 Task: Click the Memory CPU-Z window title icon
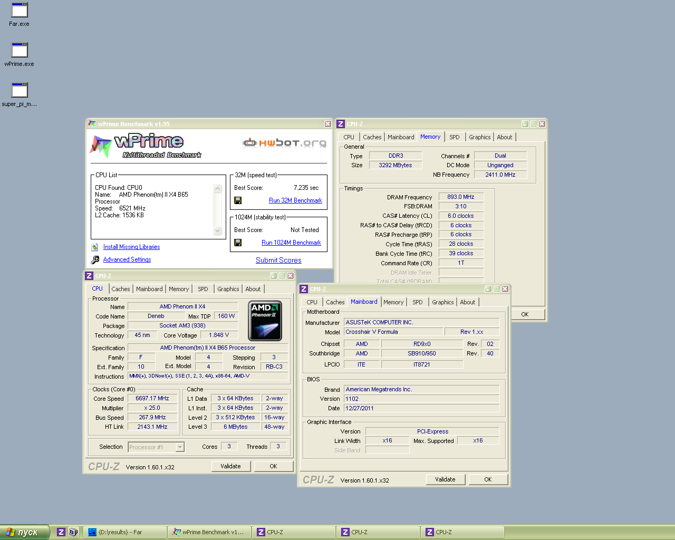tap(341, 124)
